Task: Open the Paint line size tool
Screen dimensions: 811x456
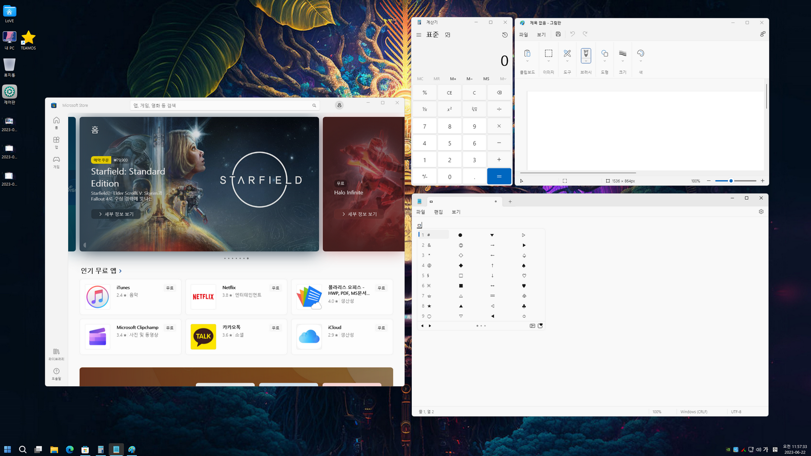Action: pyautogui.click(x=622, y=53)
